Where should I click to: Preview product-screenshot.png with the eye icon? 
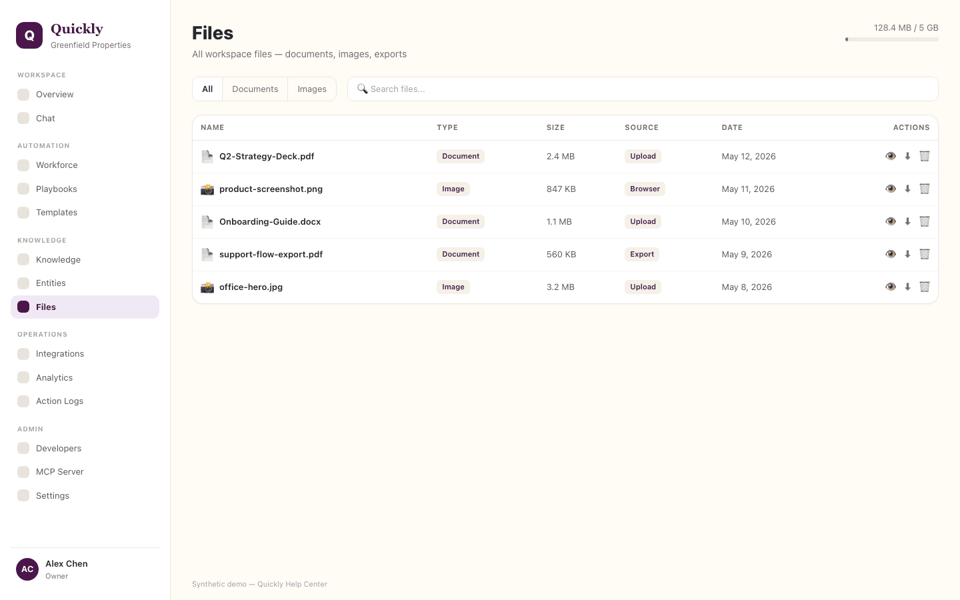coord(891,189)
